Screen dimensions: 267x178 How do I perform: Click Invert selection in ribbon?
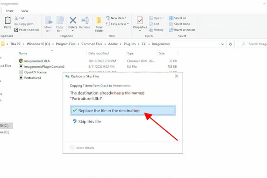pyautogui.click(x=182, y=30)
